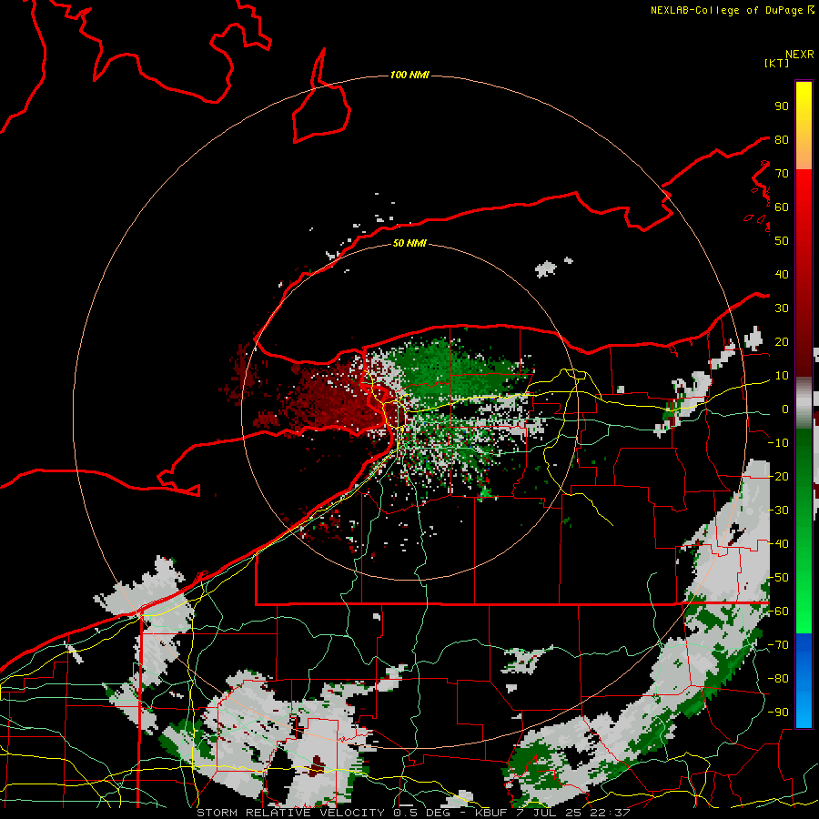Select the -10 knot scale label
The image size is (819, 819).
778,443
